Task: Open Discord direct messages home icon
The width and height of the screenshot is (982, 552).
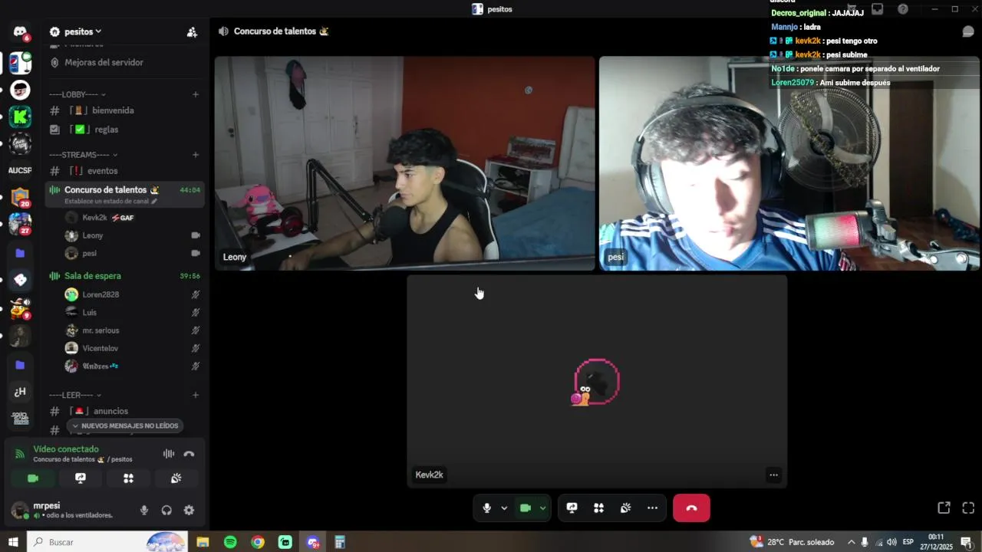Action: 20,32
